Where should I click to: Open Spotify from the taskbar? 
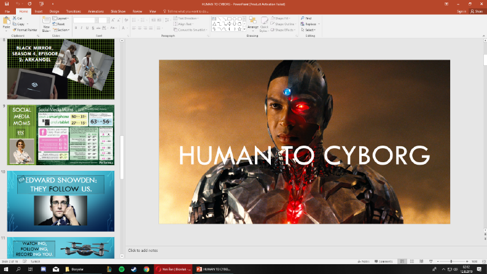pyautogui.click(x=122, y=269)
